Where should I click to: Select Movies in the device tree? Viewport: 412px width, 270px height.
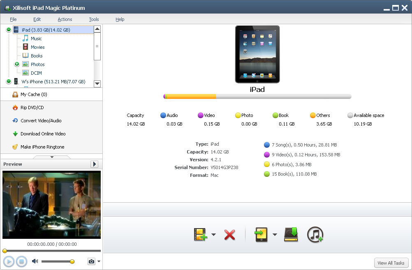click(x=37, y=47)
